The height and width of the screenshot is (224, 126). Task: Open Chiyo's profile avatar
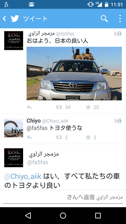[x=14, y=128]
